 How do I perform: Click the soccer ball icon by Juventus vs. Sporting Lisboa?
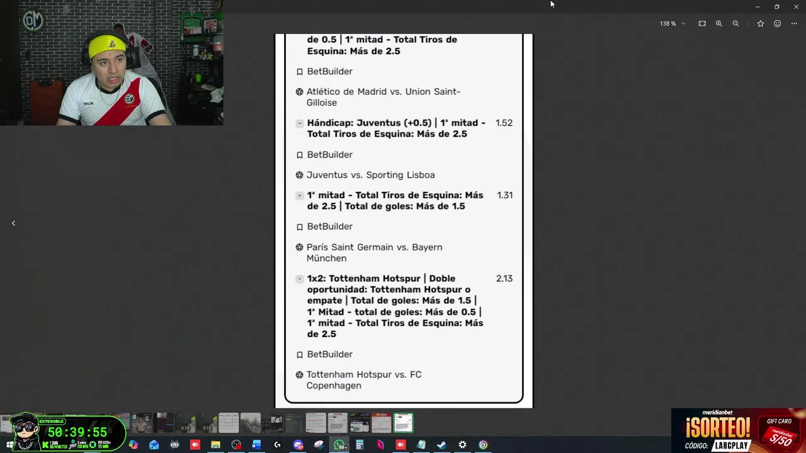point(300,176)
